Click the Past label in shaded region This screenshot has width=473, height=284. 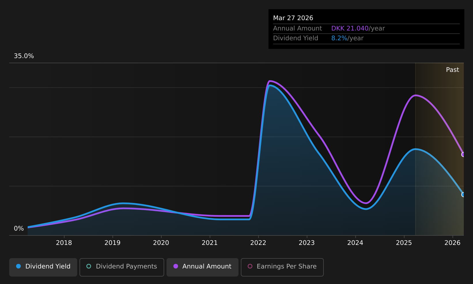453,70
